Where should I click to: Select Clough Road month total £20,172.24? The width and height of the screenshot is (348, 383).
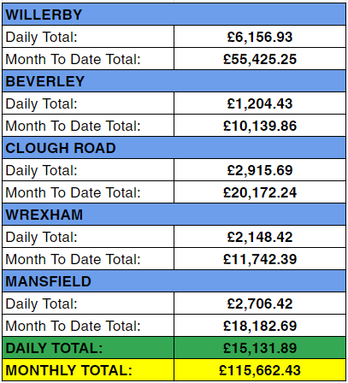[x=260, y=192]
